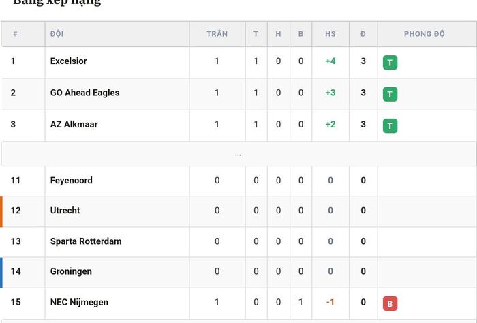477x323 pixels.
Task: Expand hidden rows via the ellipsis row
Action: click(x=238, y=154)
